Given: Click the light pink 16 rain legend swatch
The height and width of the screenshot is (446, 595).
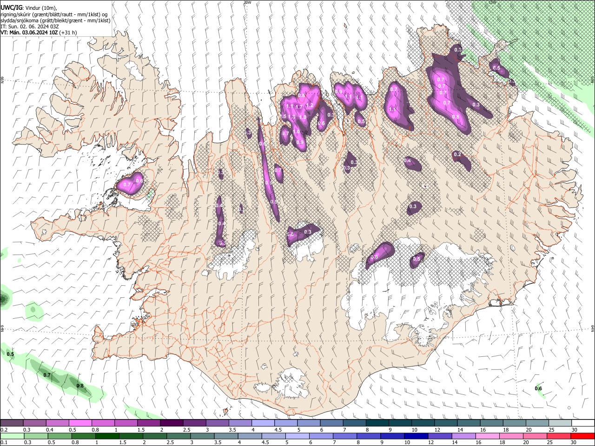Looking at the screenshot, I should [487, 436].
